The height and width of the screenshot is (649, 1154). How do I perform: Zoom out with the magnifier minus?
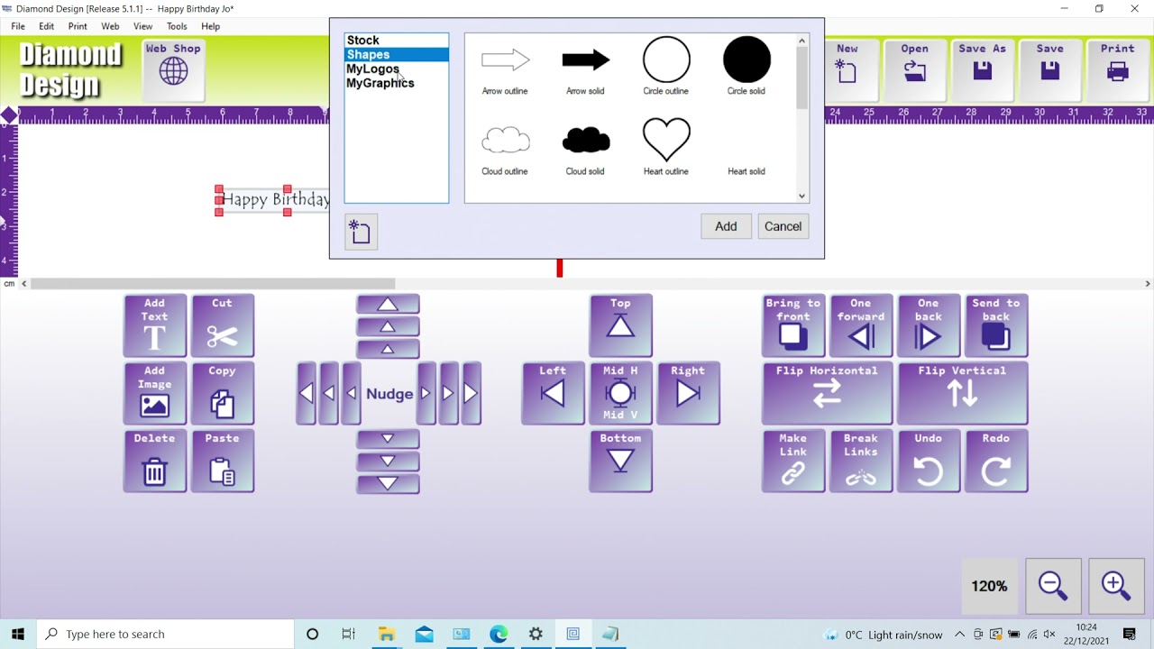pos(1053,586)
